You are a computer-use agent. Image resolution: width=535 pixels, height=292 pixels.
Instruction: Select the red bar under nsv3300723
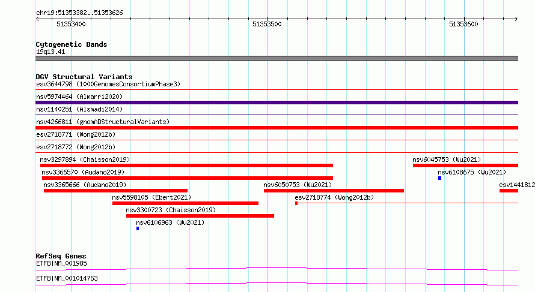tap(200, 216)
